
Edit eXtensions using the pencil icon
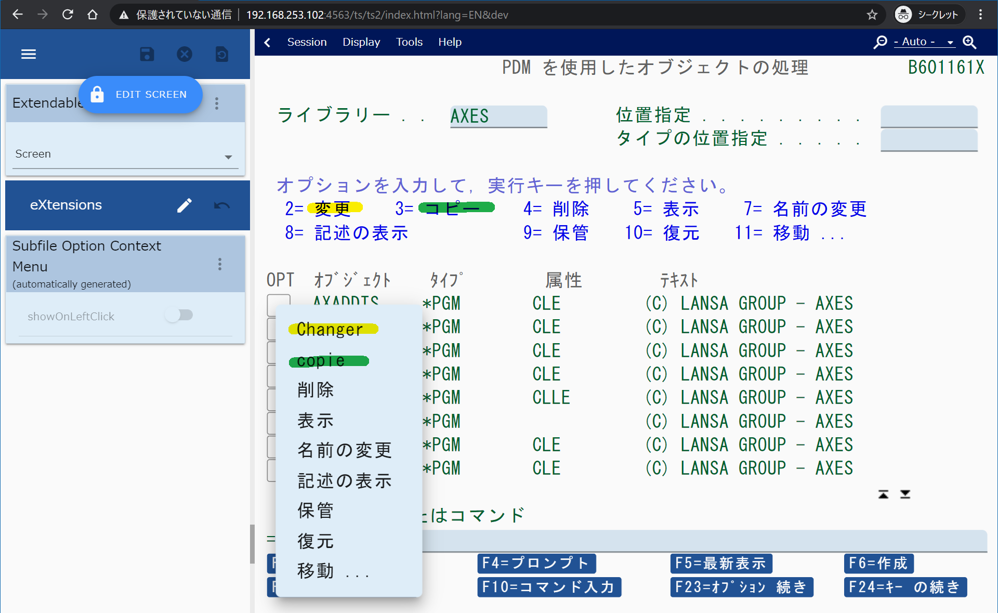point(185,205)
